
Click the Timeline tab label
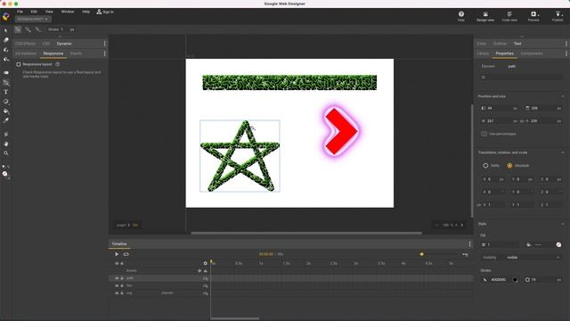[x=119, y=243]
